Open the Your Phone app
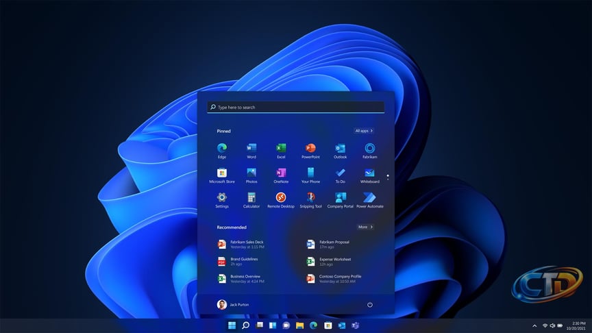The image size is (592, 333). [x=310, y=175]
